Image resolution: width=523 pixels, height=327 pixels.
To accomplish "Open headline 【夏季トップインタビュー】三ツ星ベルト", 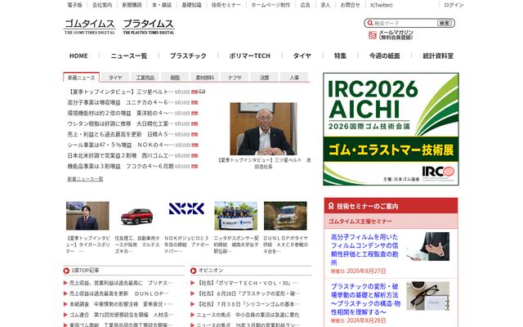I will pos(120,92).
